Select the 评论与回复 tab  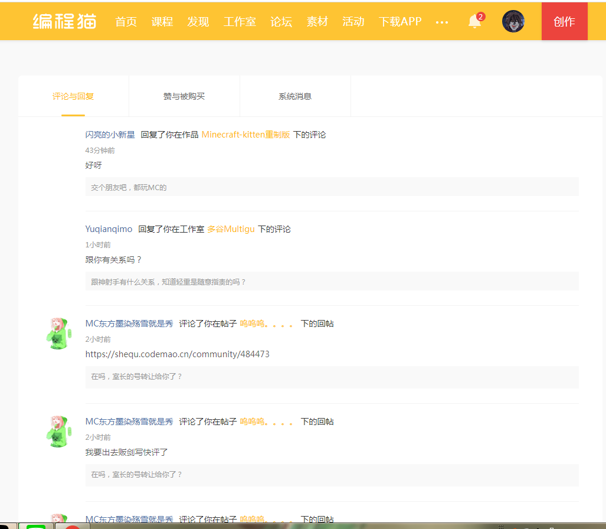tap(73, 96)
